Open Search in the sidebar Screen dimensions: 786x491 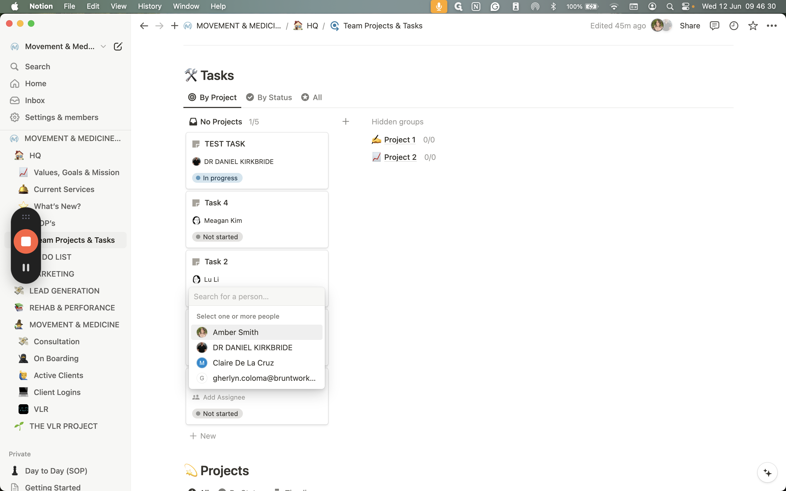(x=65, y=67)
